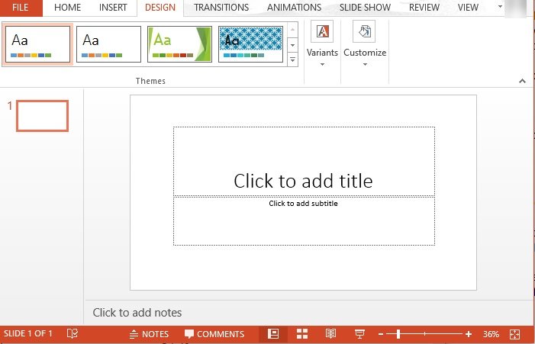Start Slide Show from status bar icon

pyautogui.click(x=359, y=334)
